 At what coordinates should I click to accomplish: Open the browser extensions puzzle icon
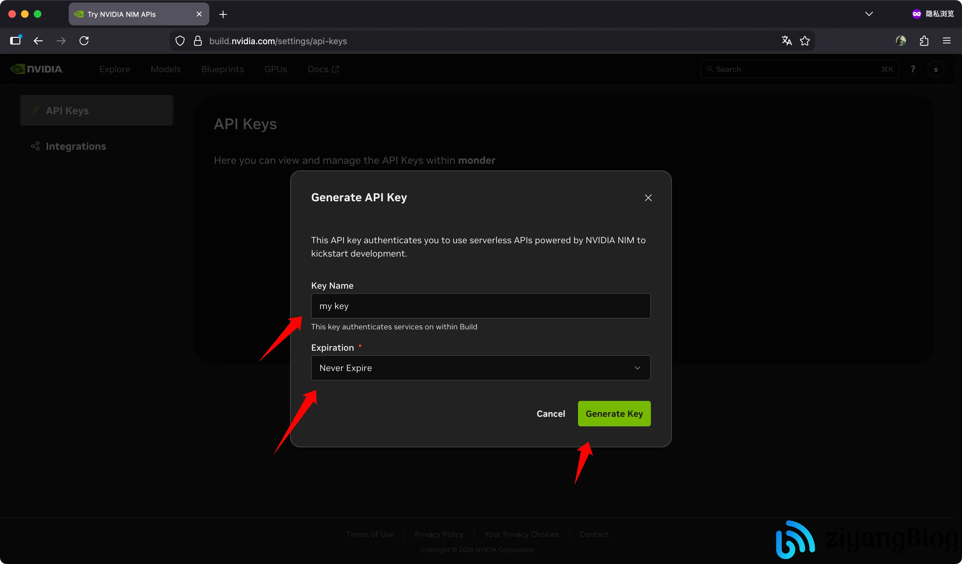pos(924,40)
